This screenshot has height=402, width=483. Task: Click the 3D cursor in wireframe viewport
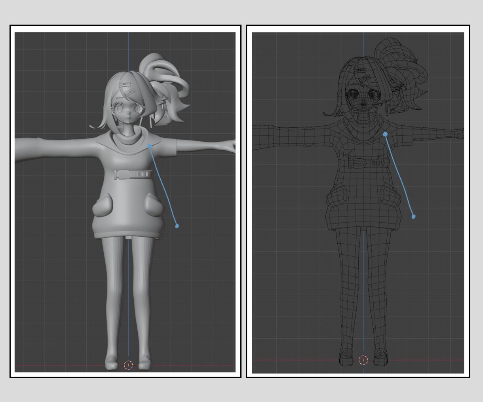coord(363,360)
